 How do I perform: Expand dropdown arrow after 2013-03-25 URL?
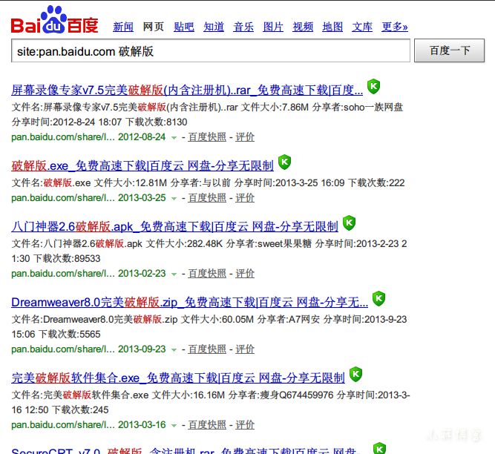pyautogui.click(x=174, y=199)
